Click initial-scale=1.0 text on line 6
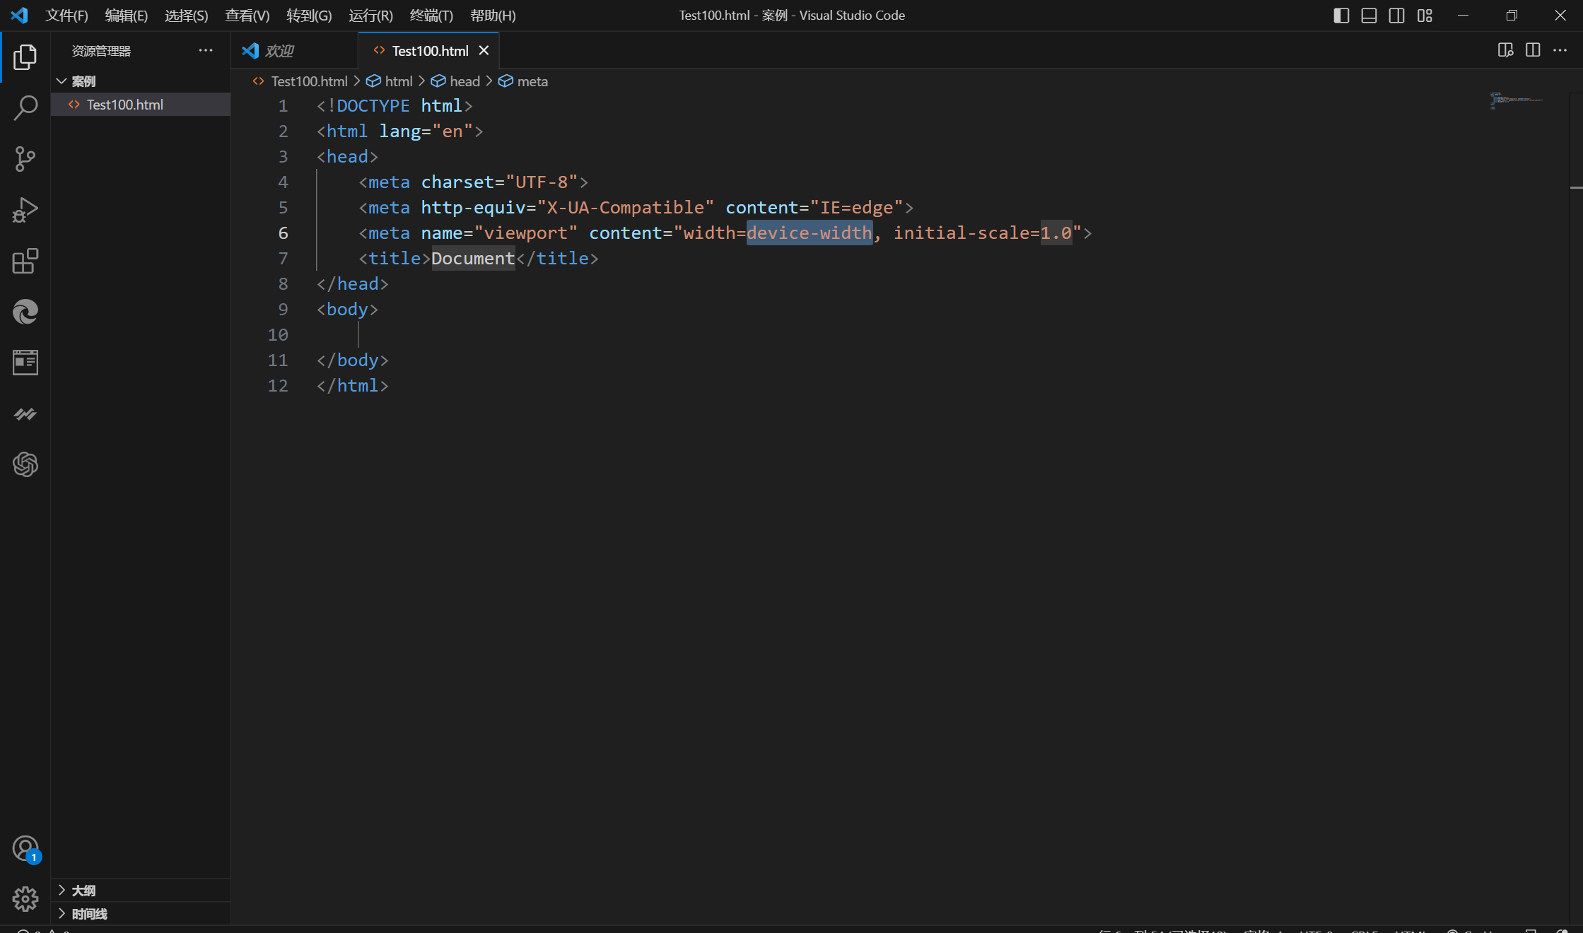 tap(983, 233)
